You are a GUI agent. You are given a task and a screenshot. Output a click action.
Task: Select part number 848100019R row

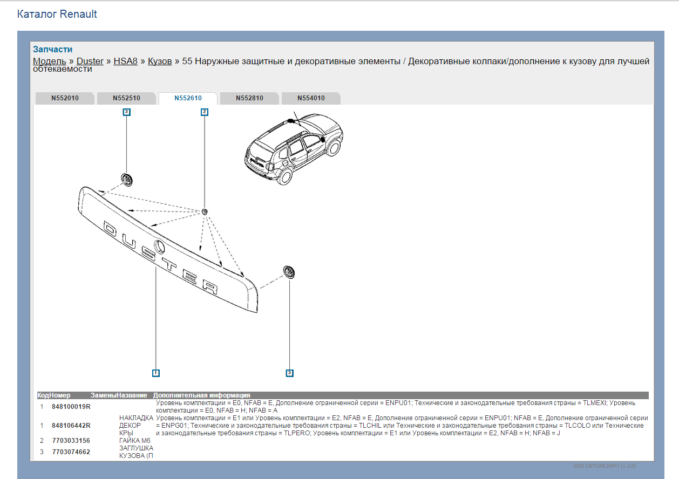click(x=71, y=407)
